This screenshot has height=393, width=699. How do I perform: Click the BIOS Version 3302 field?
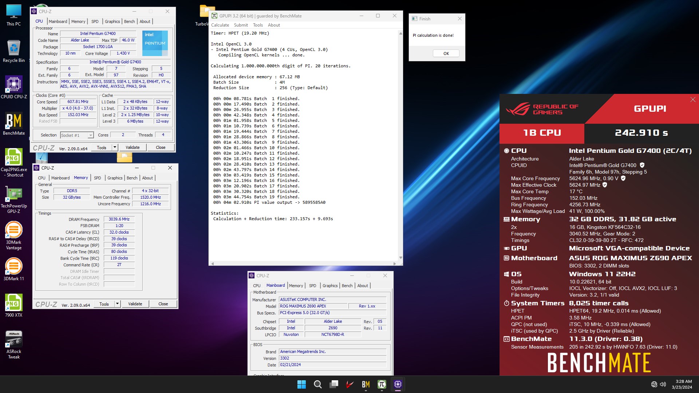[332, 358]
